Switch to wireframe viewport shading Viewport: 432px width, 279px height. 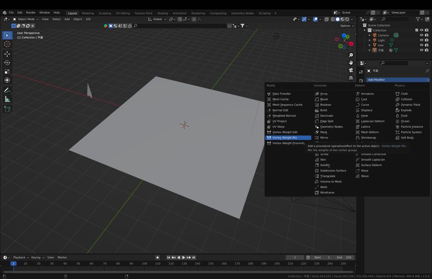333,19
